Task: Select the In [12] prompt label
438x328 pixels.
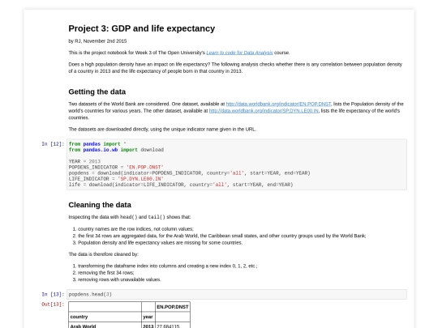Action: [x=53, y=144]
